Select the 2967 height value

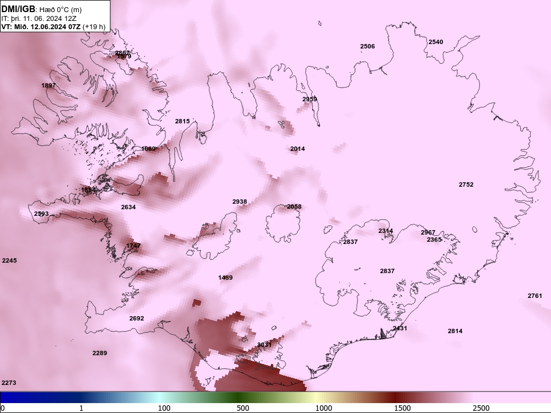428,232
